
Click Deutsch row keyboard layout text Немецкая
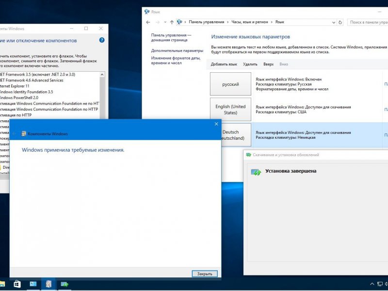point(285,138)
